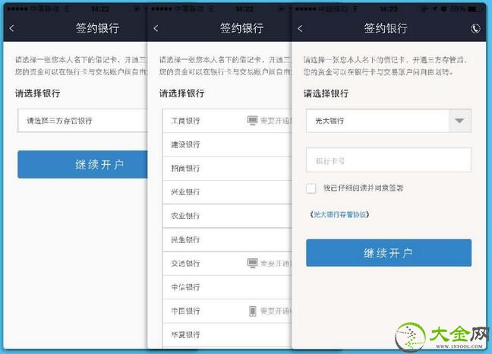Select 招商银行 from the bank list
492x354 pixels.
pyautogui.click(x=227, y=169)
